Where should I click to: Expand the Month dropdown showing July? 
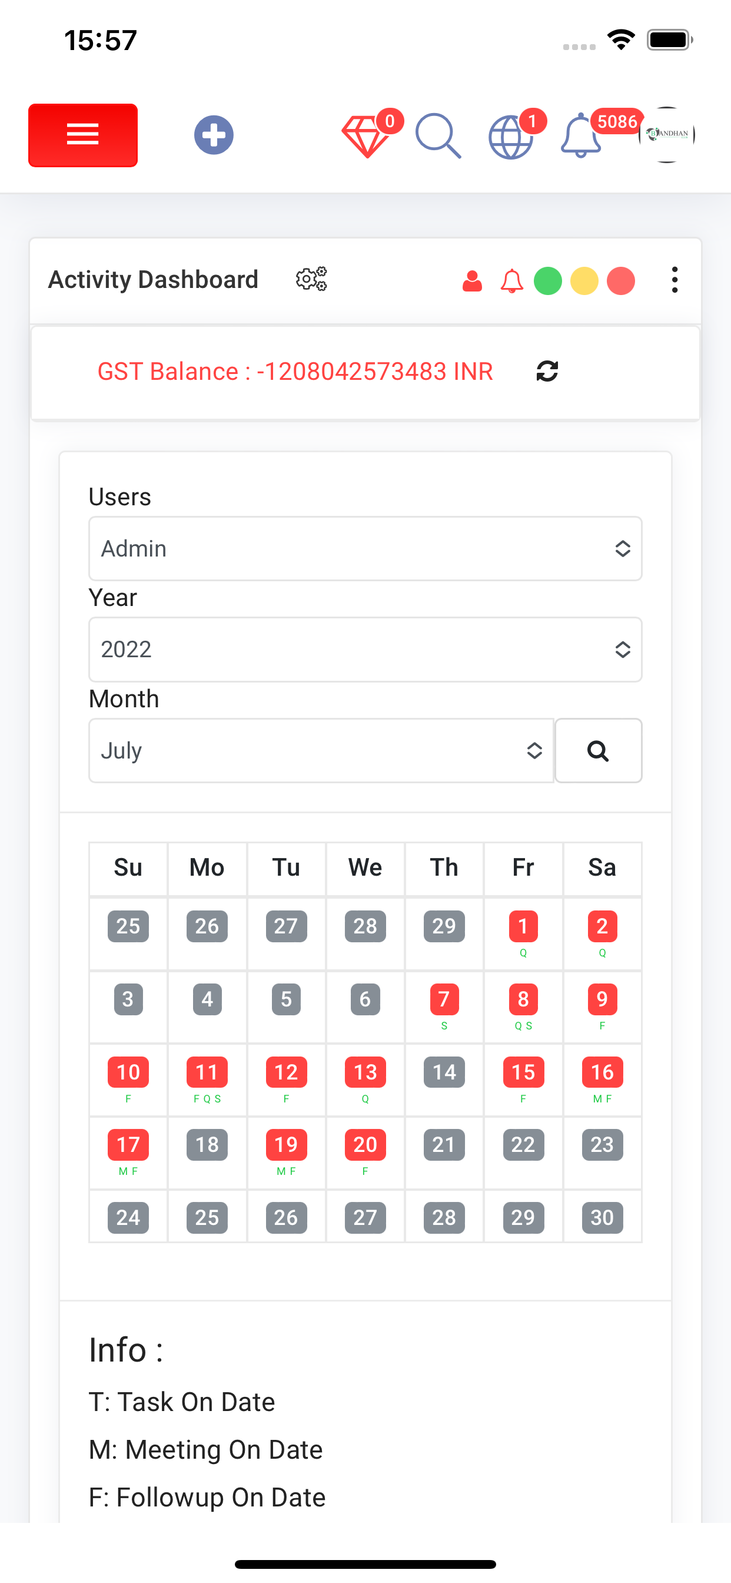tap(321, 750)
